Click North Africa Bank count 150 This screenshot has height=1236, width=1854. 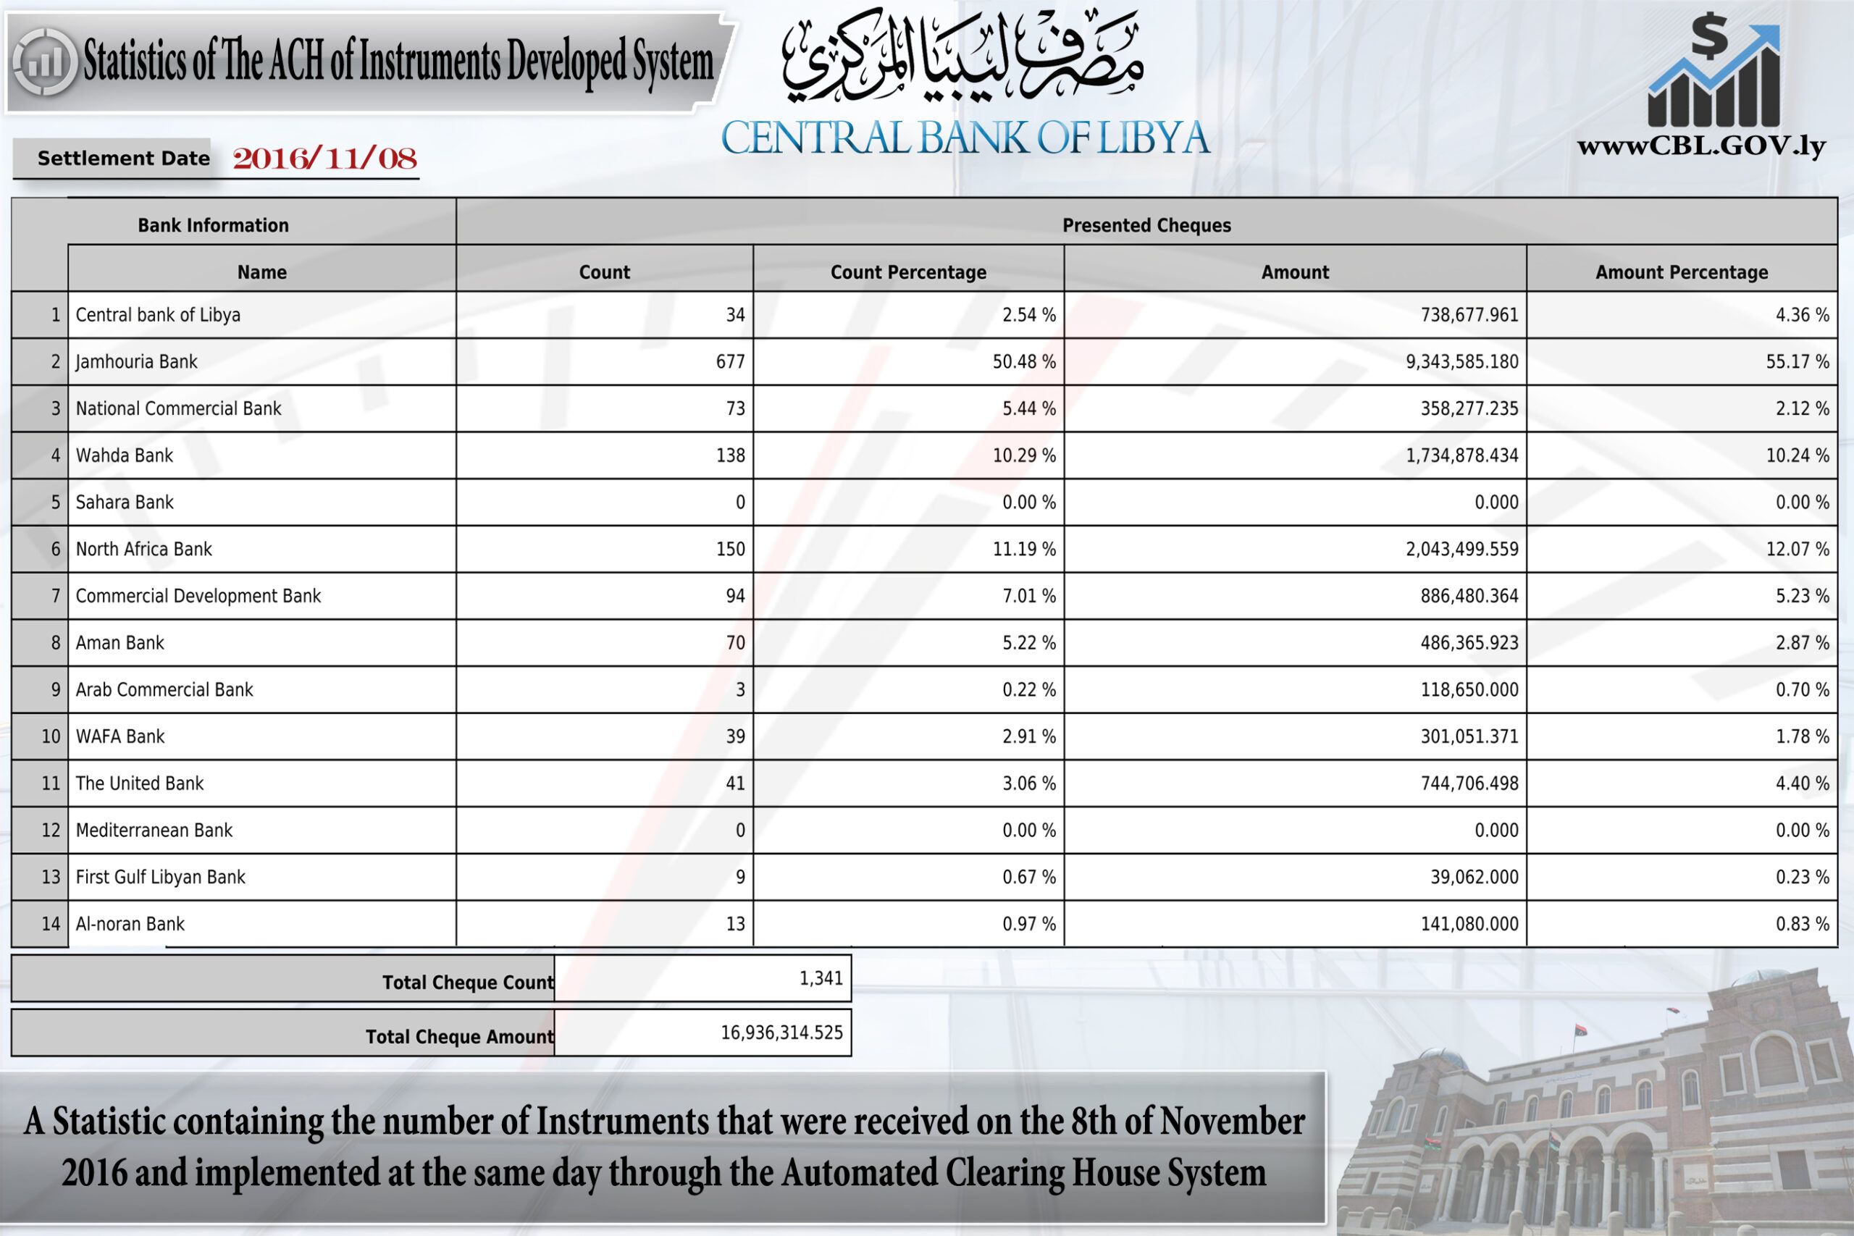[731, 550]
